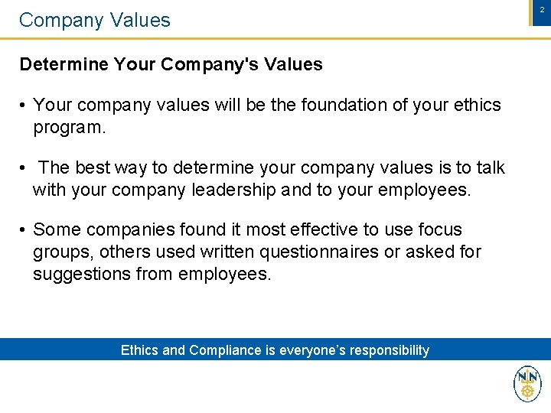The width and height of the screenshot is (551, 413).
Task: Click the gold vertical bar beside slide number
Action: (x=530, y=13)
